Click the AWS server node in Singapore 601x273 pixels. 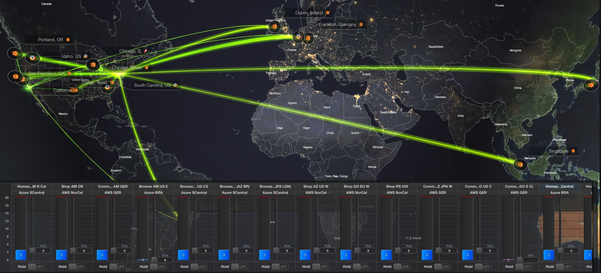point(520,165)
